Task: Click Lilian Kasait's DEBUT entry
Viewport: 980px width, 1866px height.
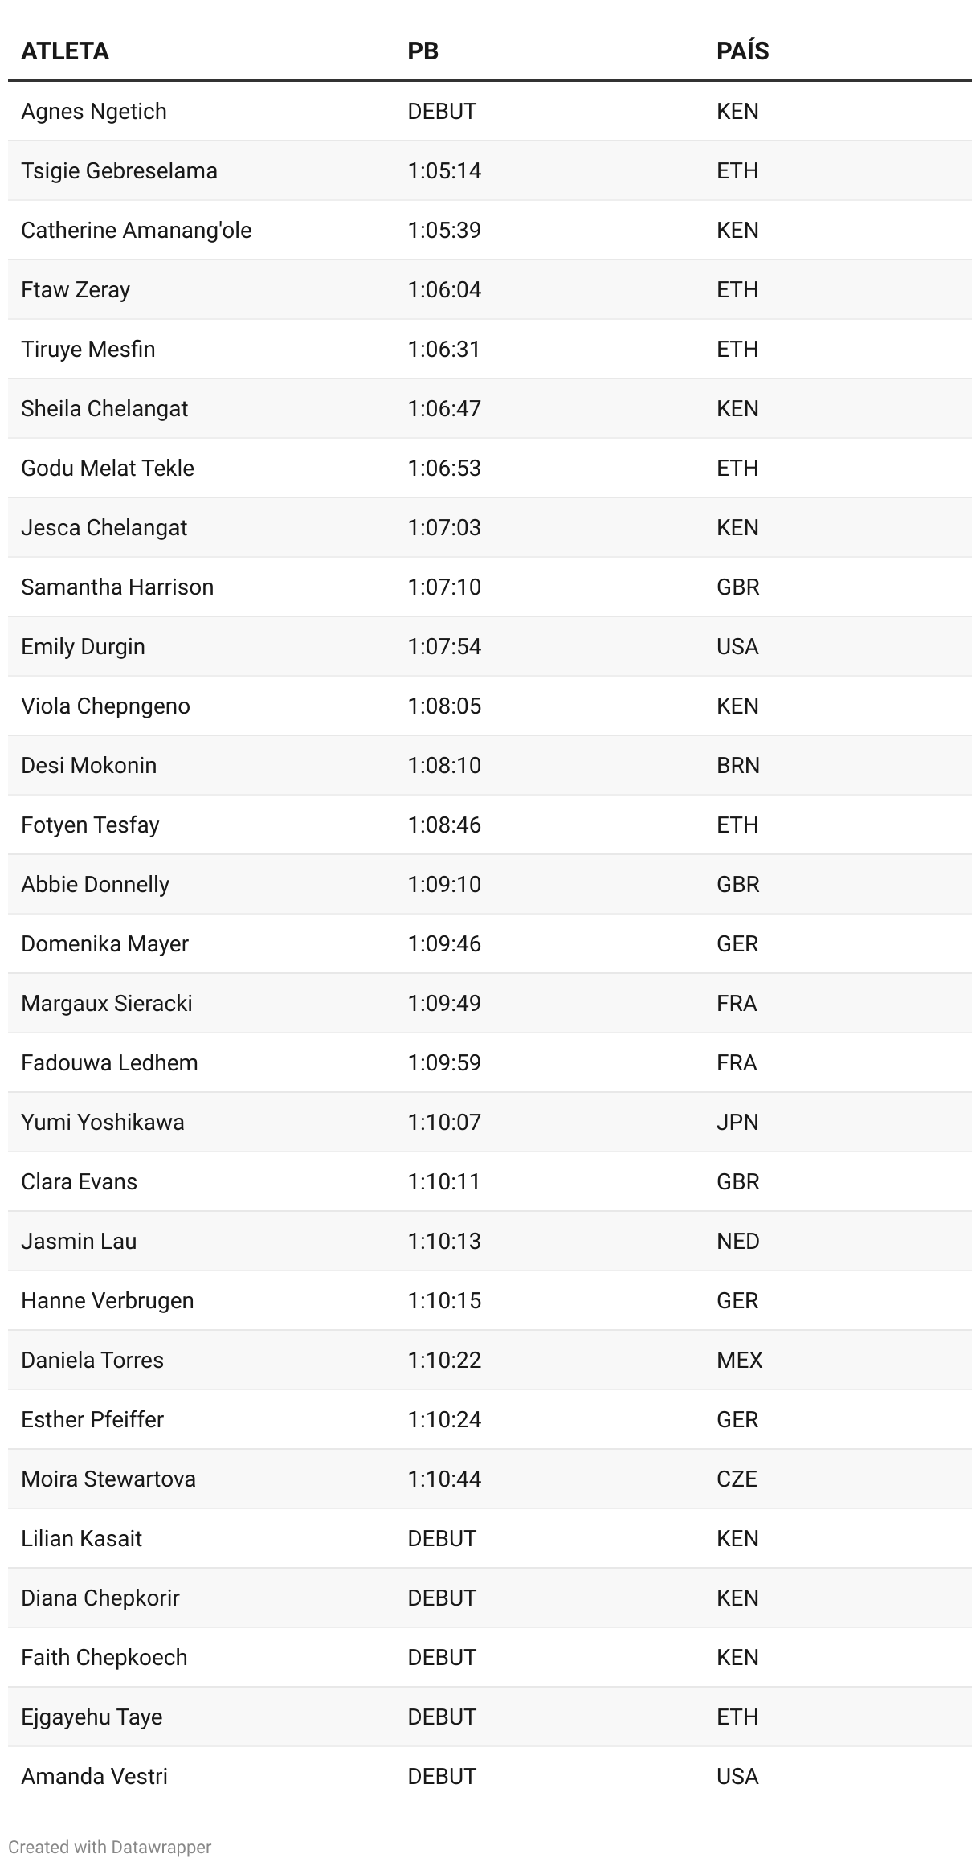Action: tap(442, 1539)
